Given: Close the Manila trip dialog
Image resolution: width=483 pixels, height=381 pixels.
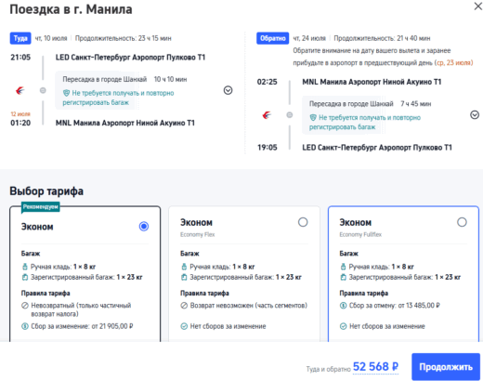Looking at the screenshot, I should (478, 7).
